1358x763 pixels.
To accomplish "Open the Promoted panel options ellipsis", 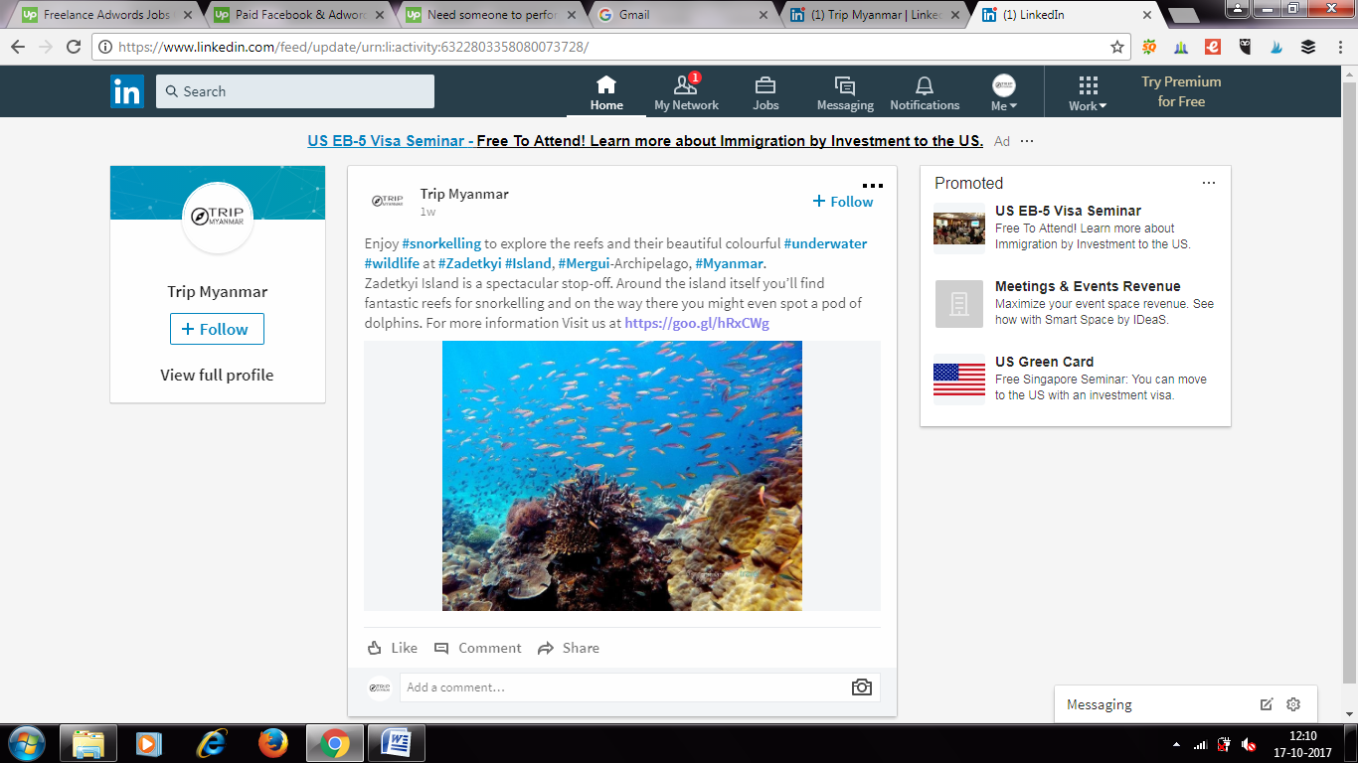I will pyautogui.click(x=1209, y=183).
